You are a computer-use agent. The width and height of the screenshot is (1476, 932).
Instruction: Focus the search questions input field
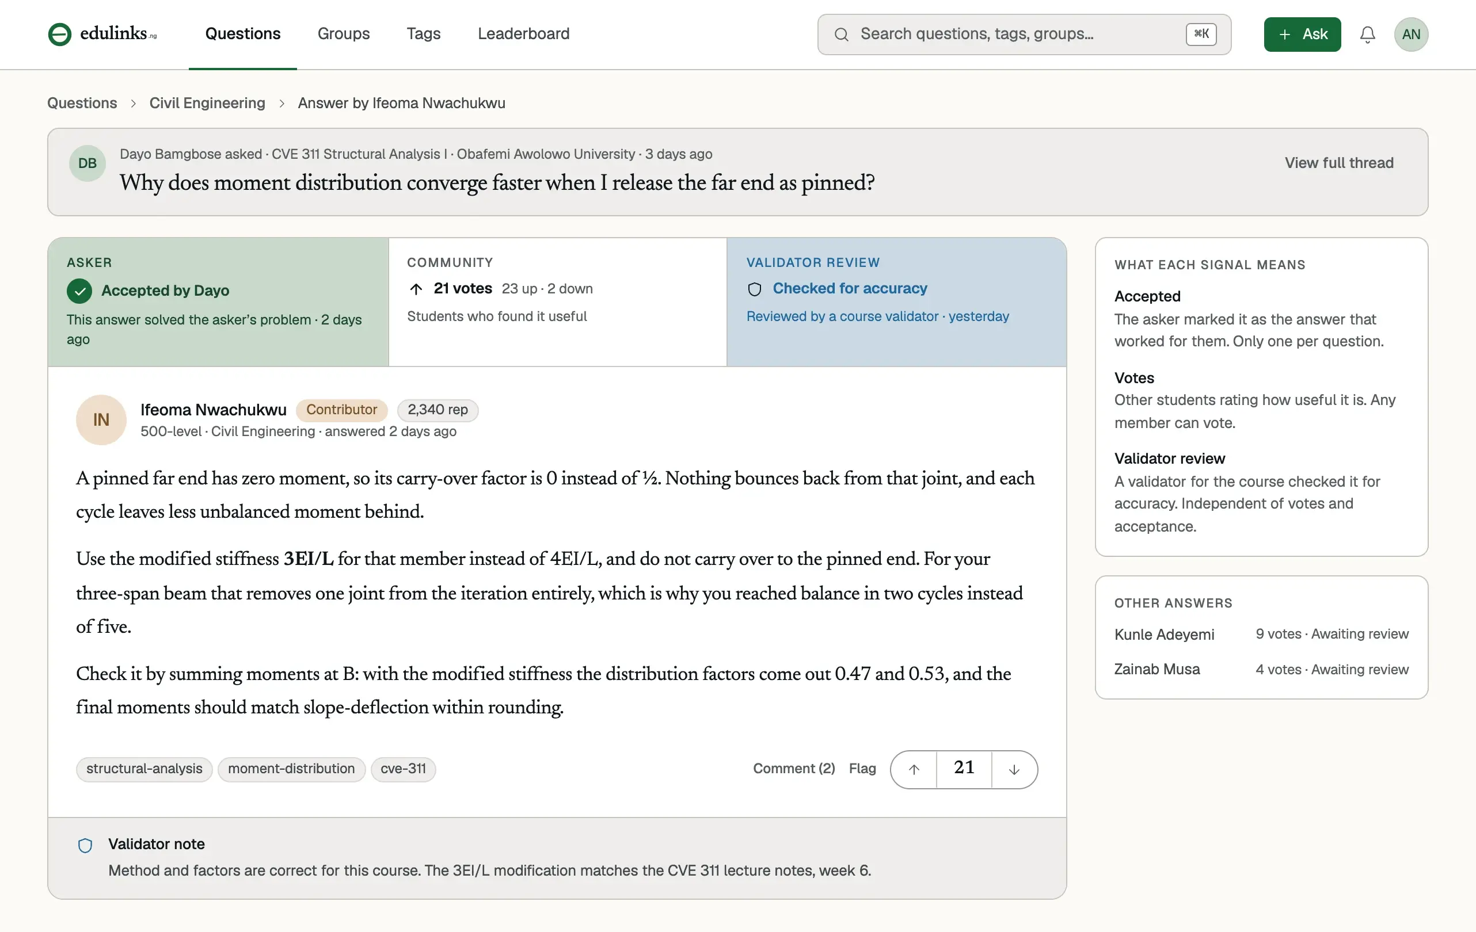point(1024,35)
